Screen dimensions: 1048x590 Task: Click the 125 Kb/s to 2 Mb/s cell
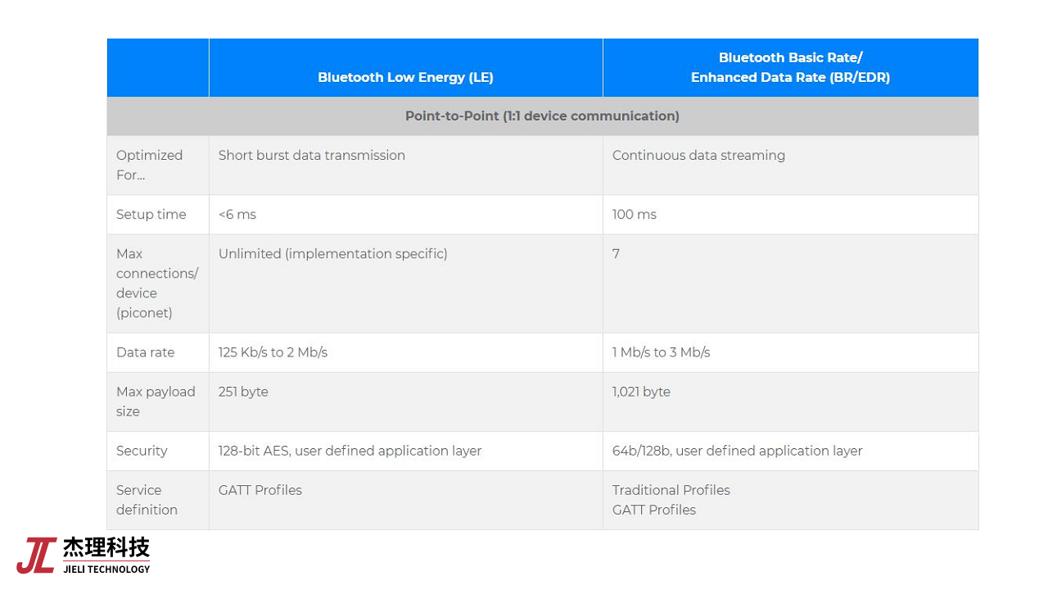click(x=273, y=352)
